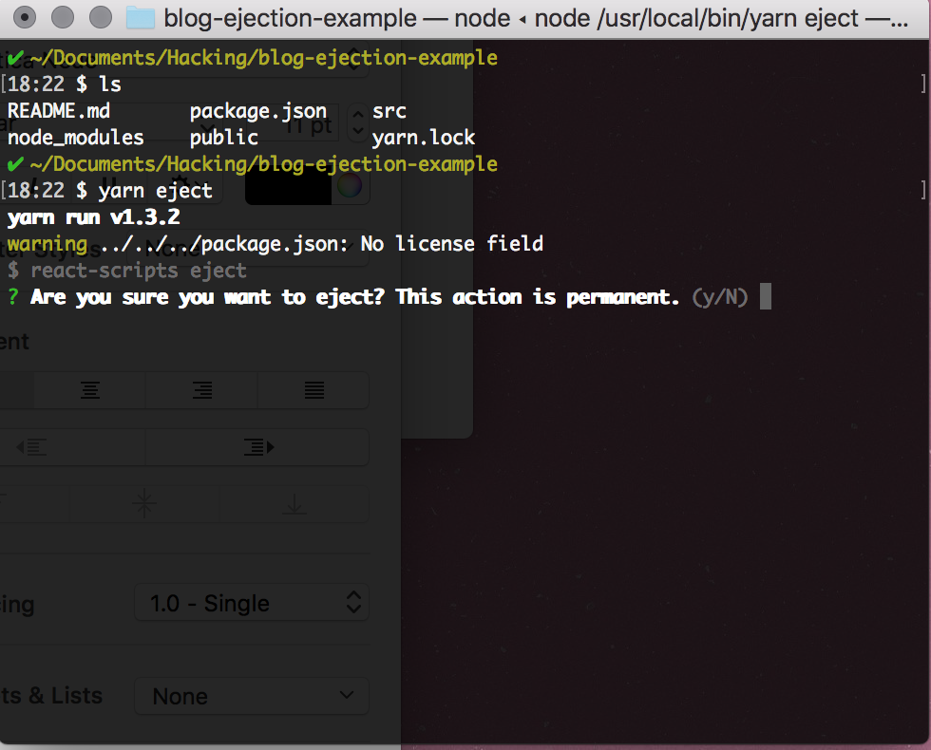Click the increase indent icon

258,447
